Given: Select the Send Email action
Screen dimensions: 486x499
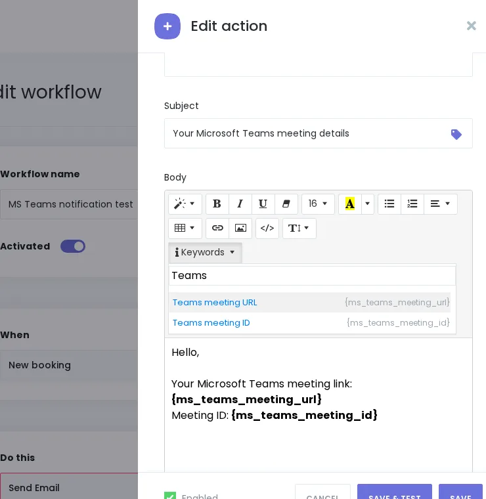Looking at the screenshot, I should [69, 487].
